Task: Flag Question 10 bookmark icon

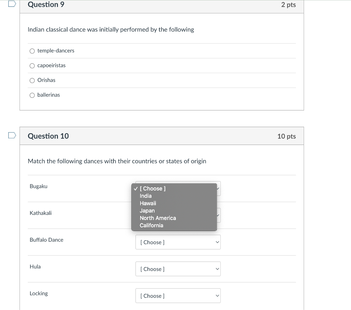Action: (x=12, y=136)
